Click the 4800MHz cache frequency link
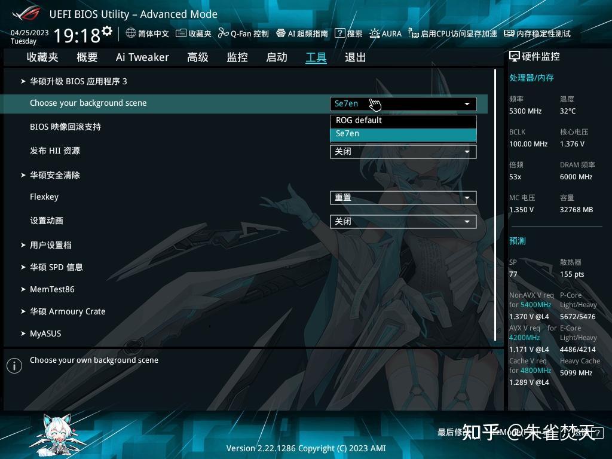612x459 pixels. (535, 371)
